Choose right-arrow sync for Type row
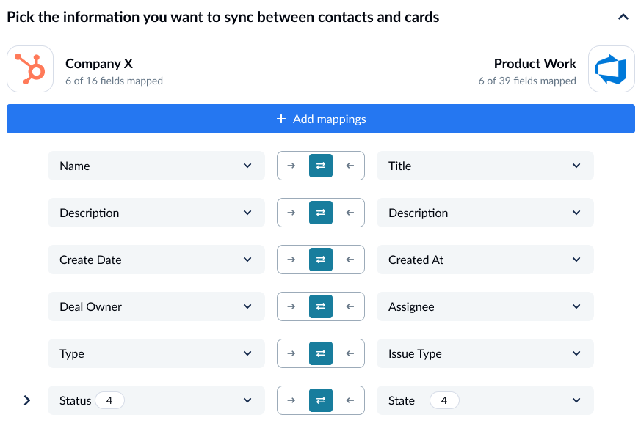Screen dimensions: 641x423 [x=291, y=353]
